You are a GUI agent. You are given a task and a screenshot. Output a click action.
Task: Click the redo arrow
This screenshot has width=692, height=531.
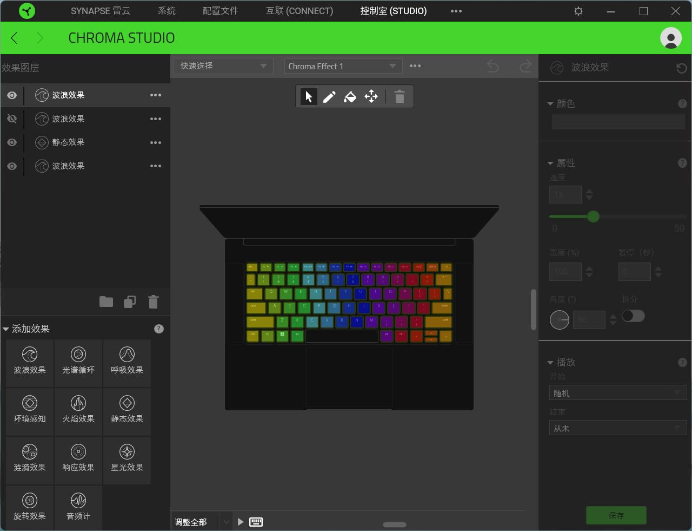(x=525, y=66)
